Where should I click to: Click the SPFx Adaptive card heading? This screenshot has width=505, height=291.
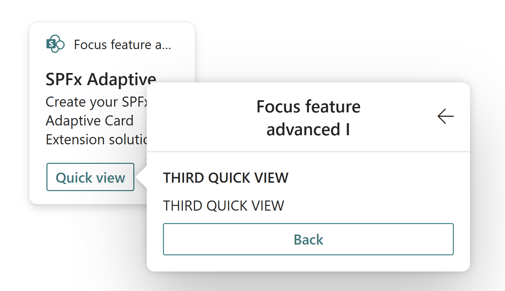coord(101,79)
